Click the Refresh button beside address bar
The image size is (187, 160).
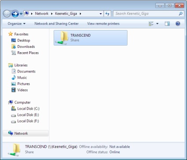pos(107,14)
